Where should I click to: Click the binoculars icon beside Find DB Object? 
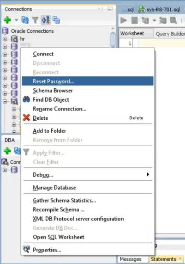(x=26, y=99)
